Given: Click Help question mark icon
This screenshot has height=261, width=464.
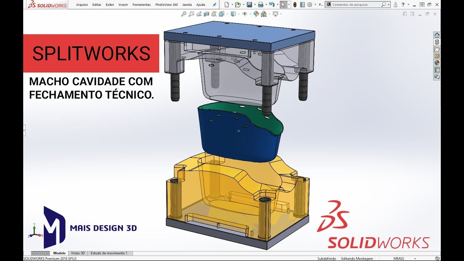Looking at the screenshot, I should point(403,5).
